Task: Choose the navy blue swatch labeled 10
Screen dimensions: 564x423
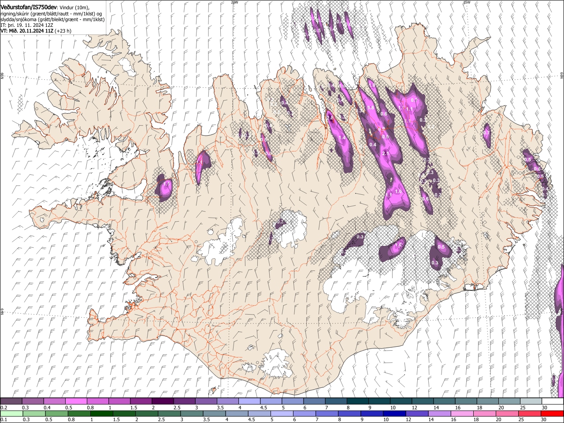Action: click(x=395, y=413)
